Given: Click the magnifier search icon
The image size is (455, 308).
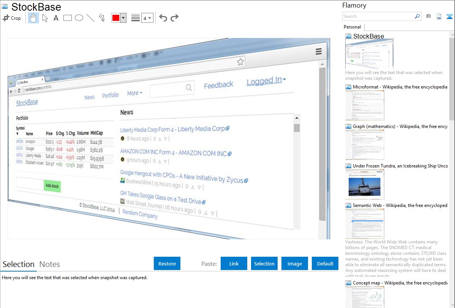Looking at the screenshot, I should [x=417, y=16].
